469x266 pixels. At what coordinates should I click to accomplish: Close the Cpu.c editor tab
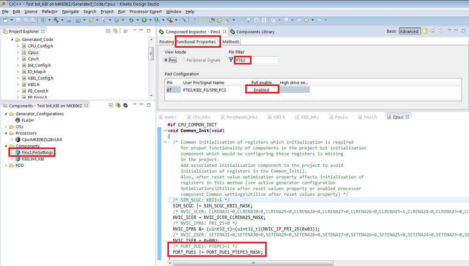(407, 117)
